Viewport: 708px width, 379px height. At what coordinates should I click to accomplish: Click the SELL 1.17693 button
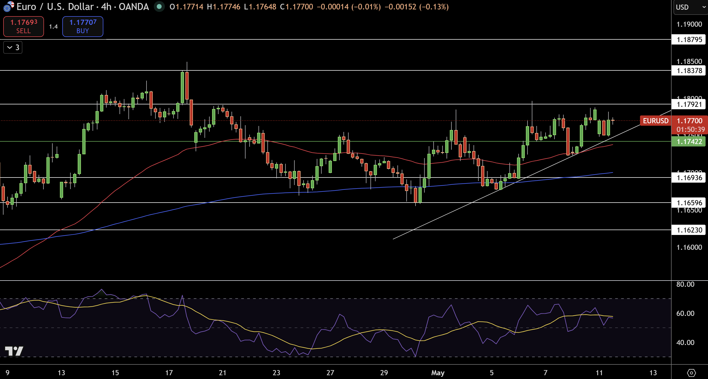point(24,26)
